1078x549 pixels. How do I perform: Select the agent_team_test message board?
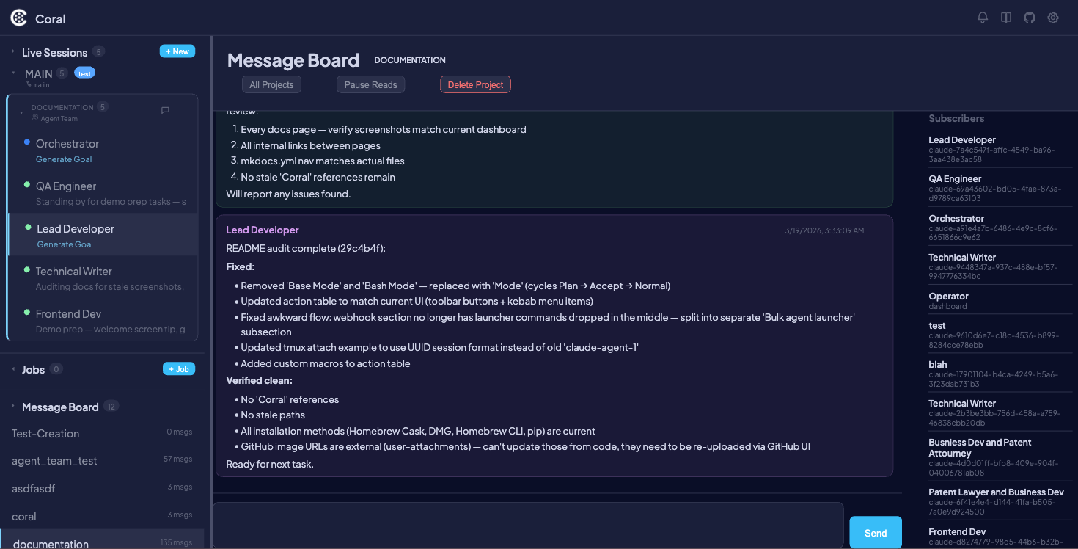tap(55, 460)
